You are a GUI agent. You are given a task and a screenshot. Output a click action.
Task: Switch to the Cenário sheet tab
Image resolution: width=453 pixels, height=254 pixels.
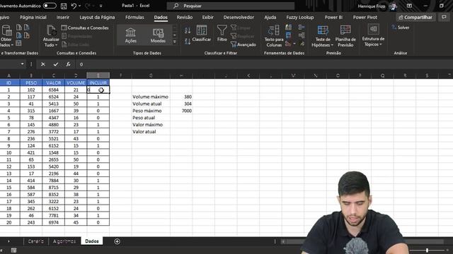36,241
